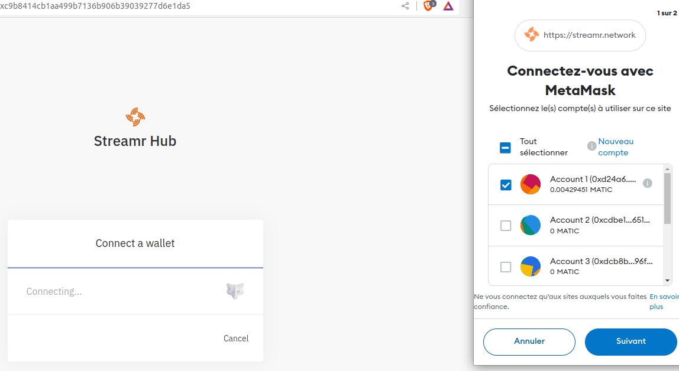The height and width of the screenshot is (371, 679).
Task: Click the Account 1 avatar icon
Action: 531,184
